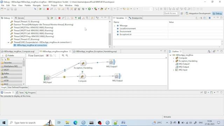The image size is (224, 126).
Task: Click the red Terminate button in main toolbar
Action: (48, 9)
